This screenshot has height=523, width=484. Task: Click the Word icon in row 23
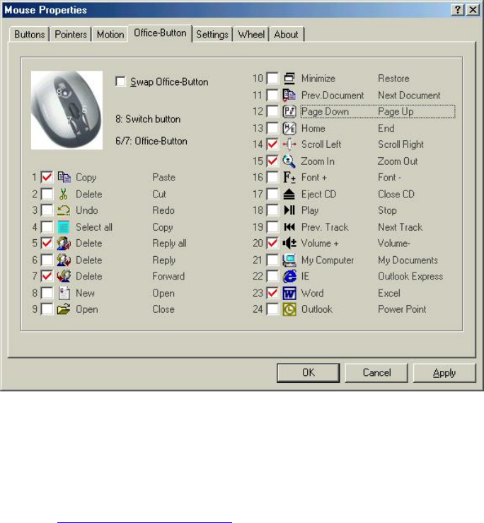click(x=289, y=293)
